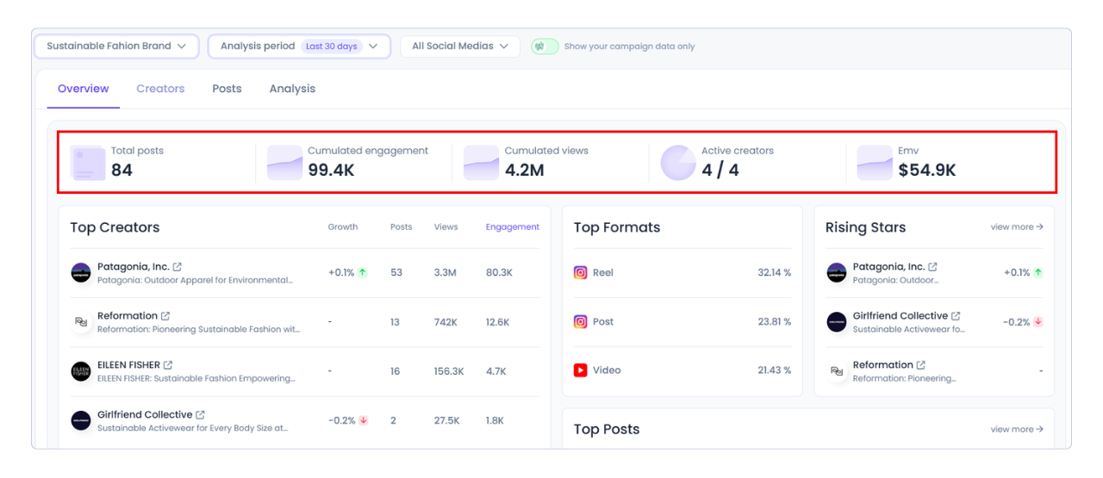Click the Active creators pie icon
The width and height of the screenshot is (1103, 478).
pyautogui.click(x=678, y=163)
